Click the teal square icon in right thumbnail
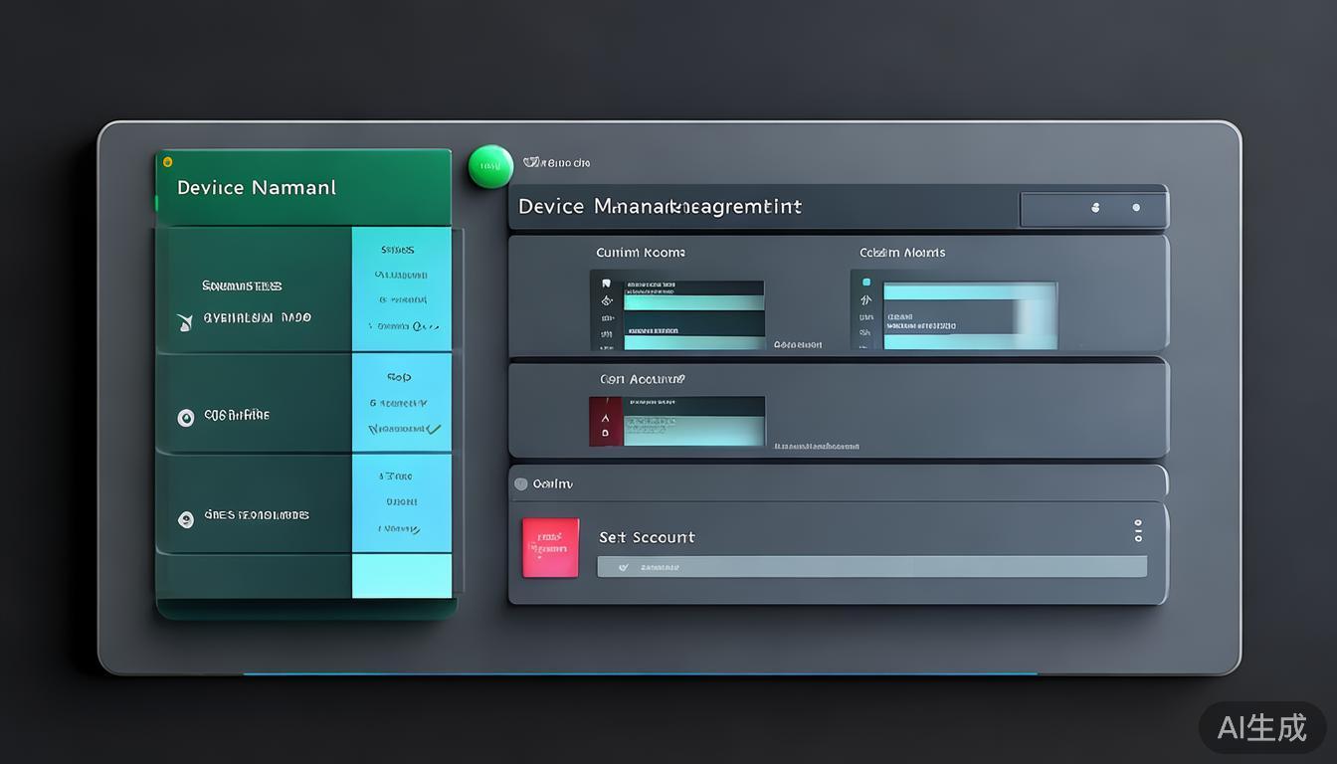Screen dimensions: 1337x764 click(x=865, y=283)
